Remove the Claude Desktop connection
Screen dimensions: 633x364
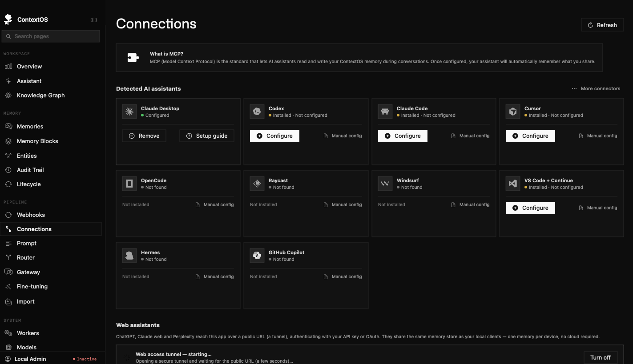[x=144, y=136]
